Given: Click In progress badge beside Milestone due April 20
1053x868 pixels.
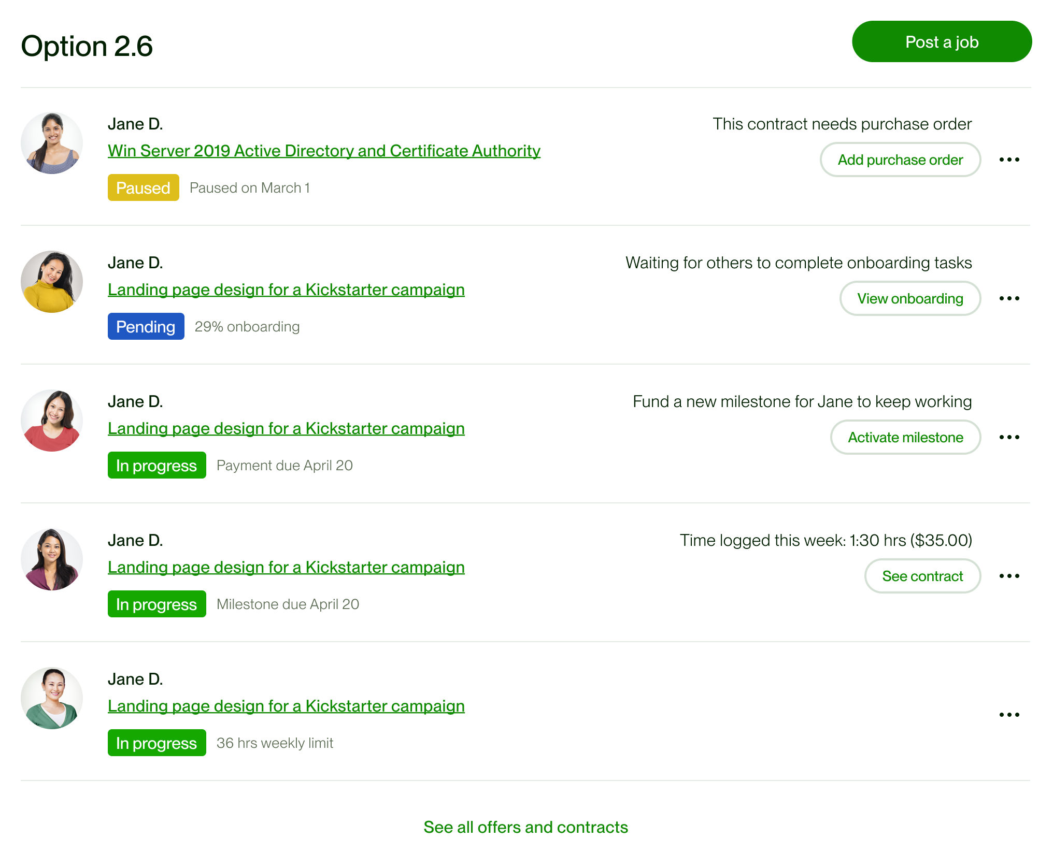Looking at the screenshot, I should click(x=157, y=604).
